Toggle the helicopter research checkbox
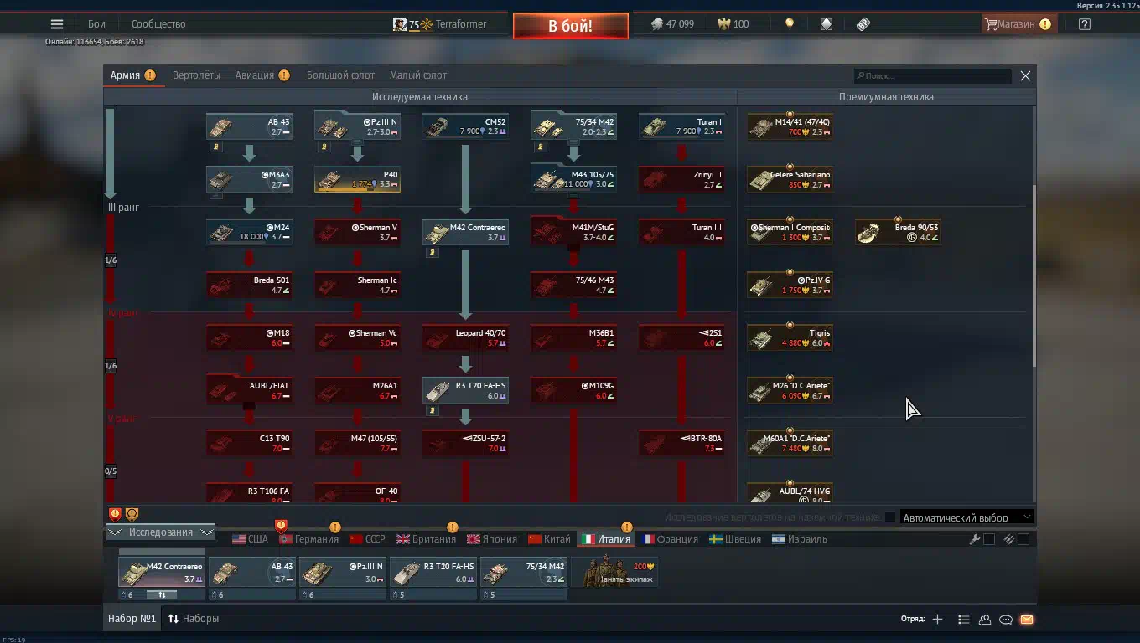This screenshot has height=643, width=1140. point(890,517)
